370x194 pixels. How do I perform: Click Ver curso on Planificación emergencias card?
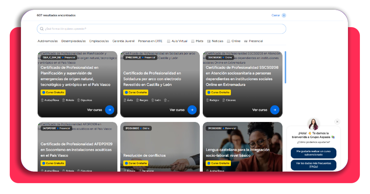(x=94, y=110)
